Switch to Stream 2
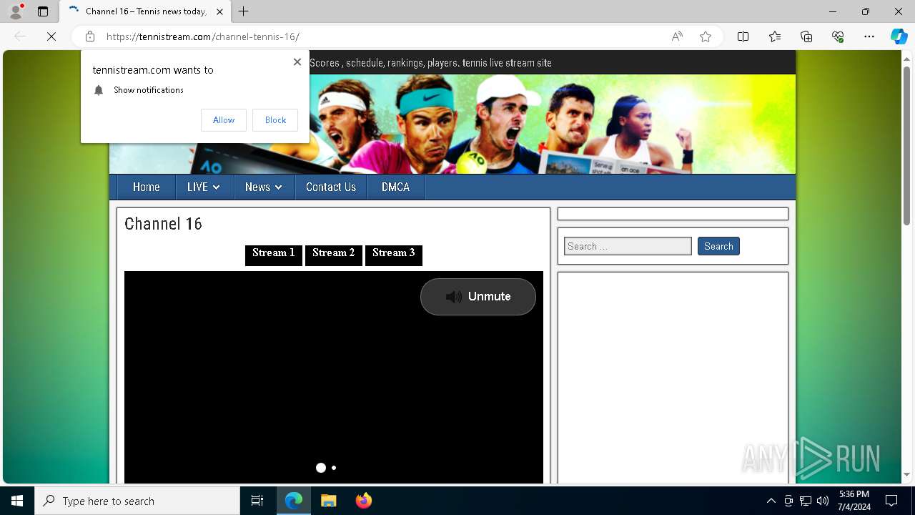915x515 pixels. [x=334, y=255]
